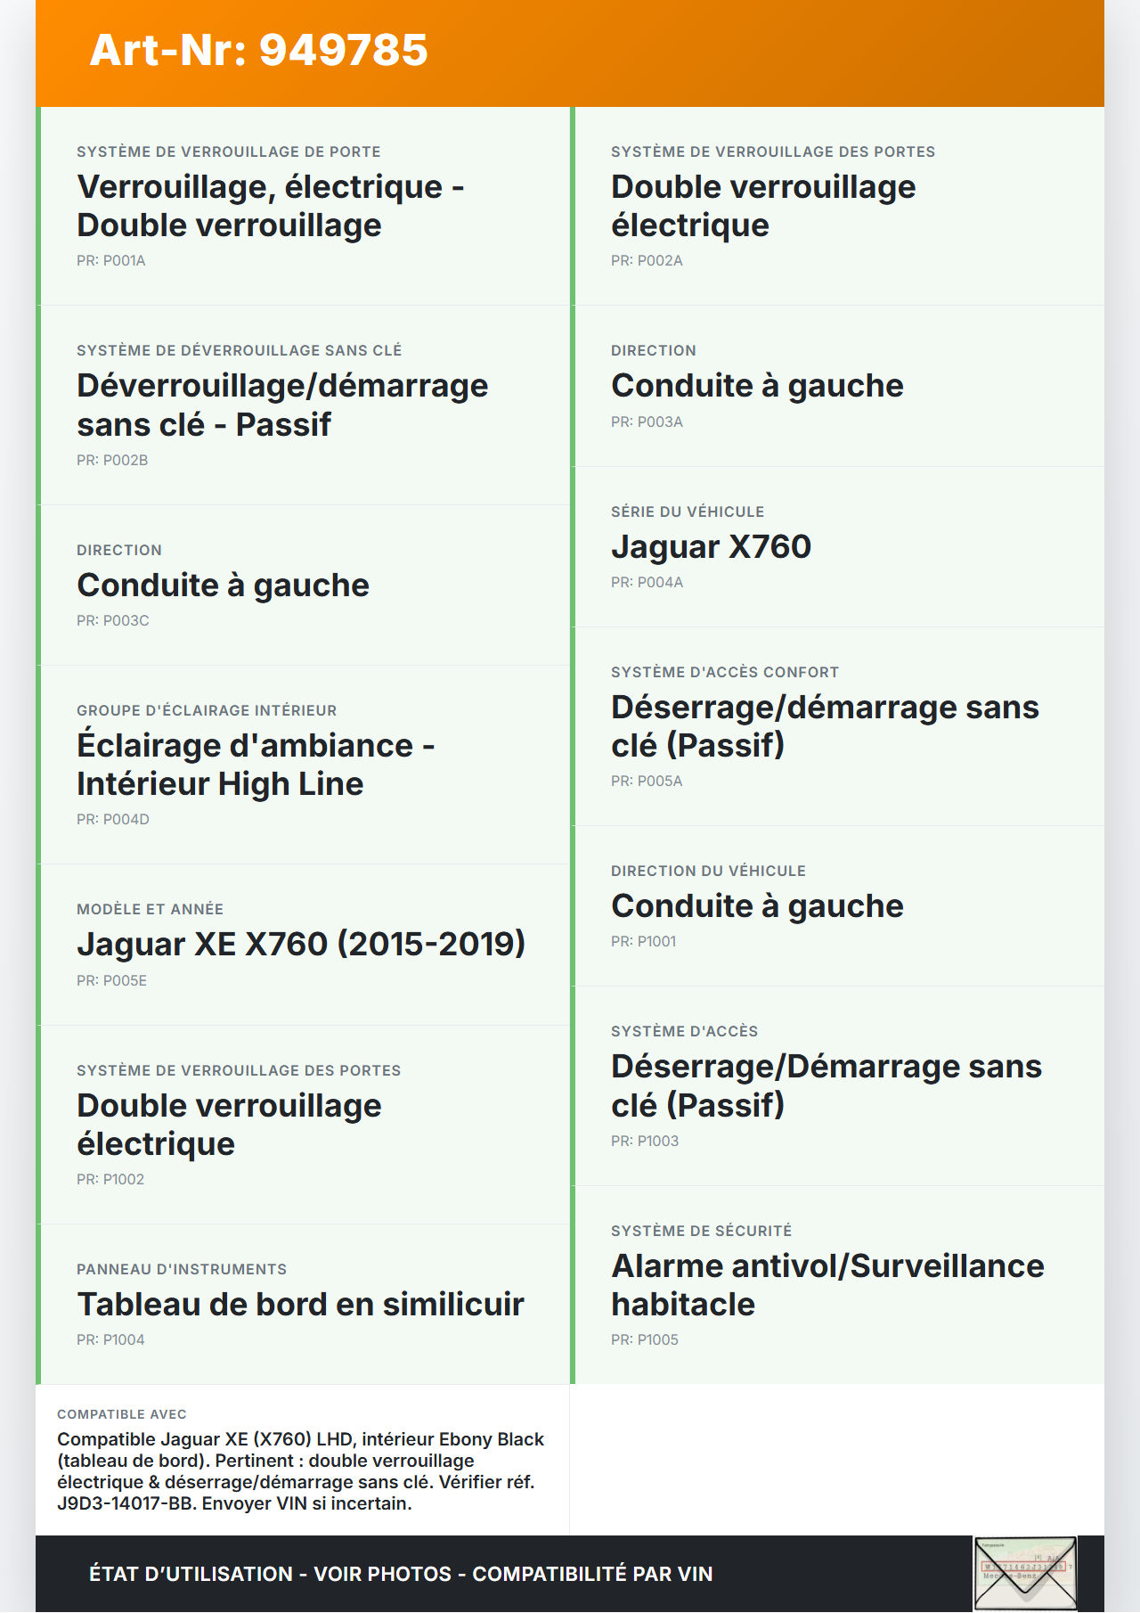Click the Art-Nr: 949785 header title
This screenshot has width=1140, height=1613.
pyautogui.click(x=258, y=50)
